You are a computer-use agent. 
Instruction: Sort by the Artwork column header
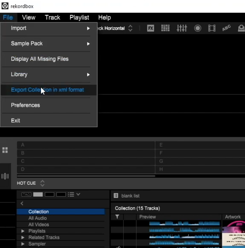pos(234,217)
